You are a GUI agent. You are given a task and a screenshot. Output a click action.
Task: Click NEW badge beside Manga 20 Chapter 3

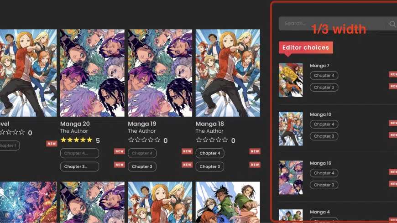[x=120, y=165]
